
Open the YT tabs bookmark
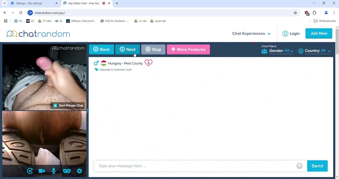click(45, 21)
